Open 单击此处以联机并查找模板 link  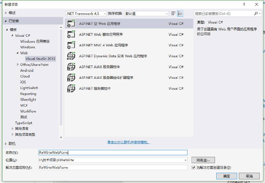pyautogui.click(x=129, y=142)
